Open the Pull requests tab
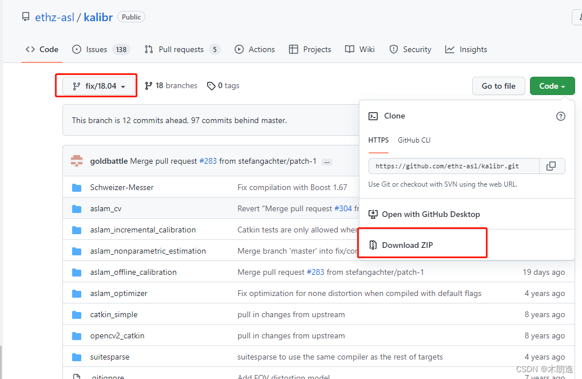The image size is (582, 379). 182,49
